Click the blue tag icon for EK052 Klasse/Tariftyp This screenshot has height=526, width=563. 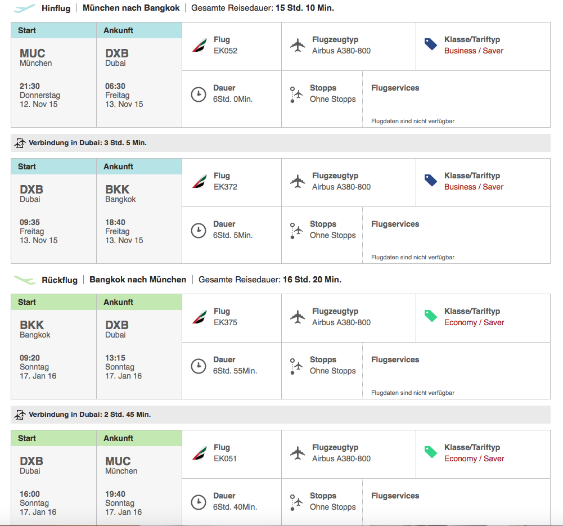430,44
